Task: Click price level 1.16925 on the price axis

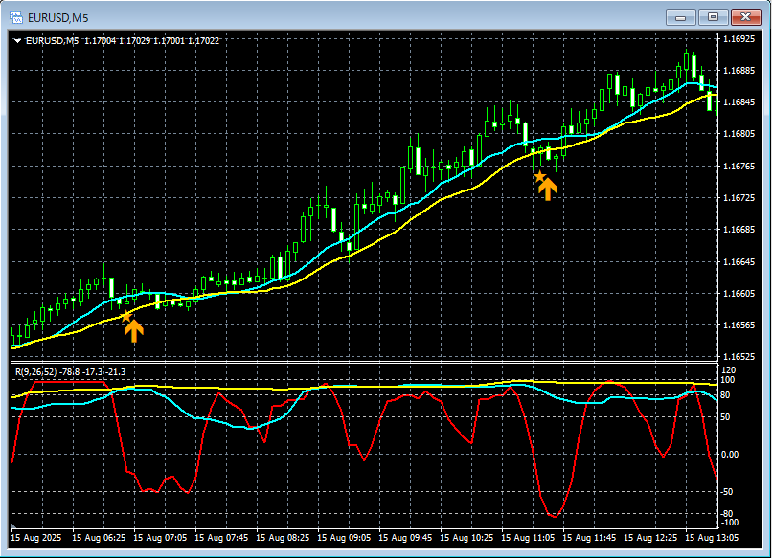Action: pyautogui.click(x=739, y=38)
